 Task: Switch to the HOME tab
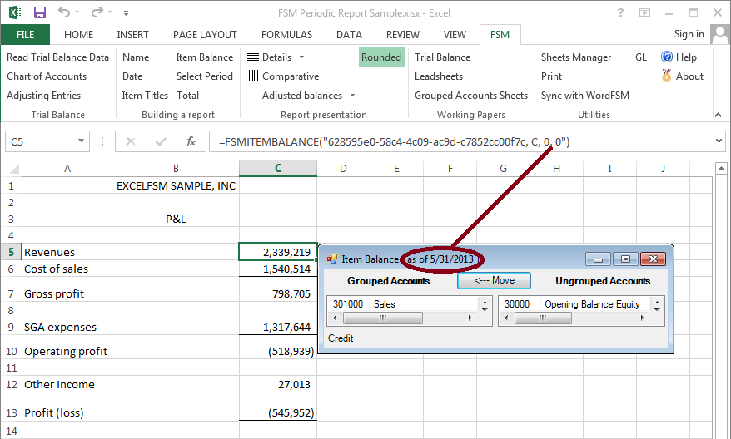79,34
